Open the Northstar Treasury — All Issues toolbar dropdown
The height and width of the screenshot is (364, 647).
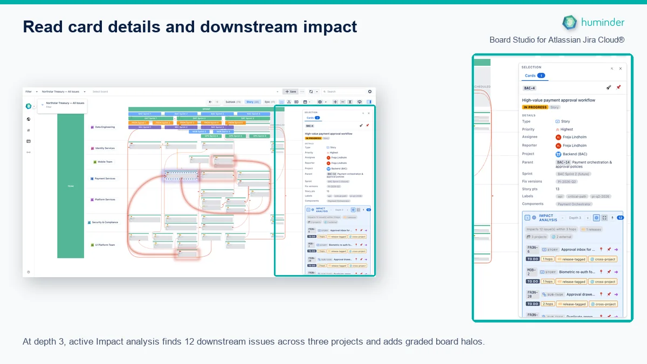coord(64,92)
